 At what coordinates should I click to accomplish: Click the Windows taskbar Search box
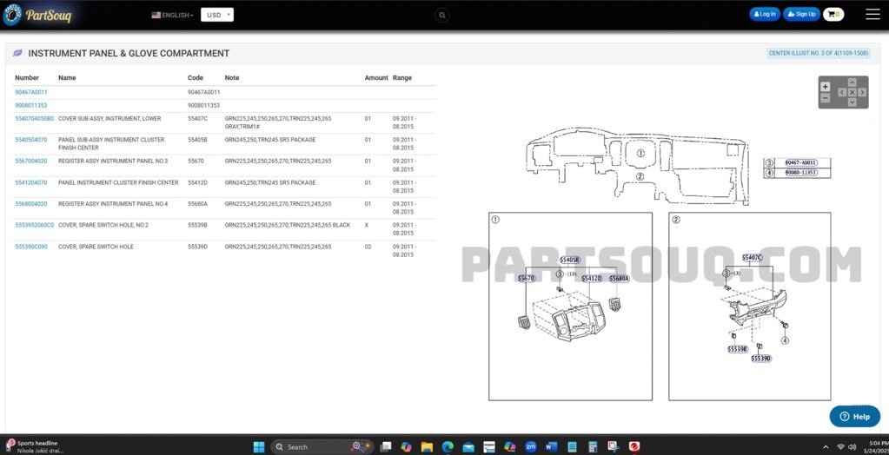point(322,446)
